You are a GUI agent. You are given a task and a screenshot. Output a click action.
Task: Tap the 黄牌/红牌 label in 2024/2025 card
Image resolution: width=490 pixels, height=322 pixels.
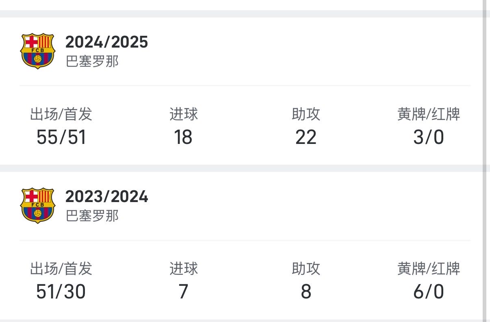click(429, 114)
